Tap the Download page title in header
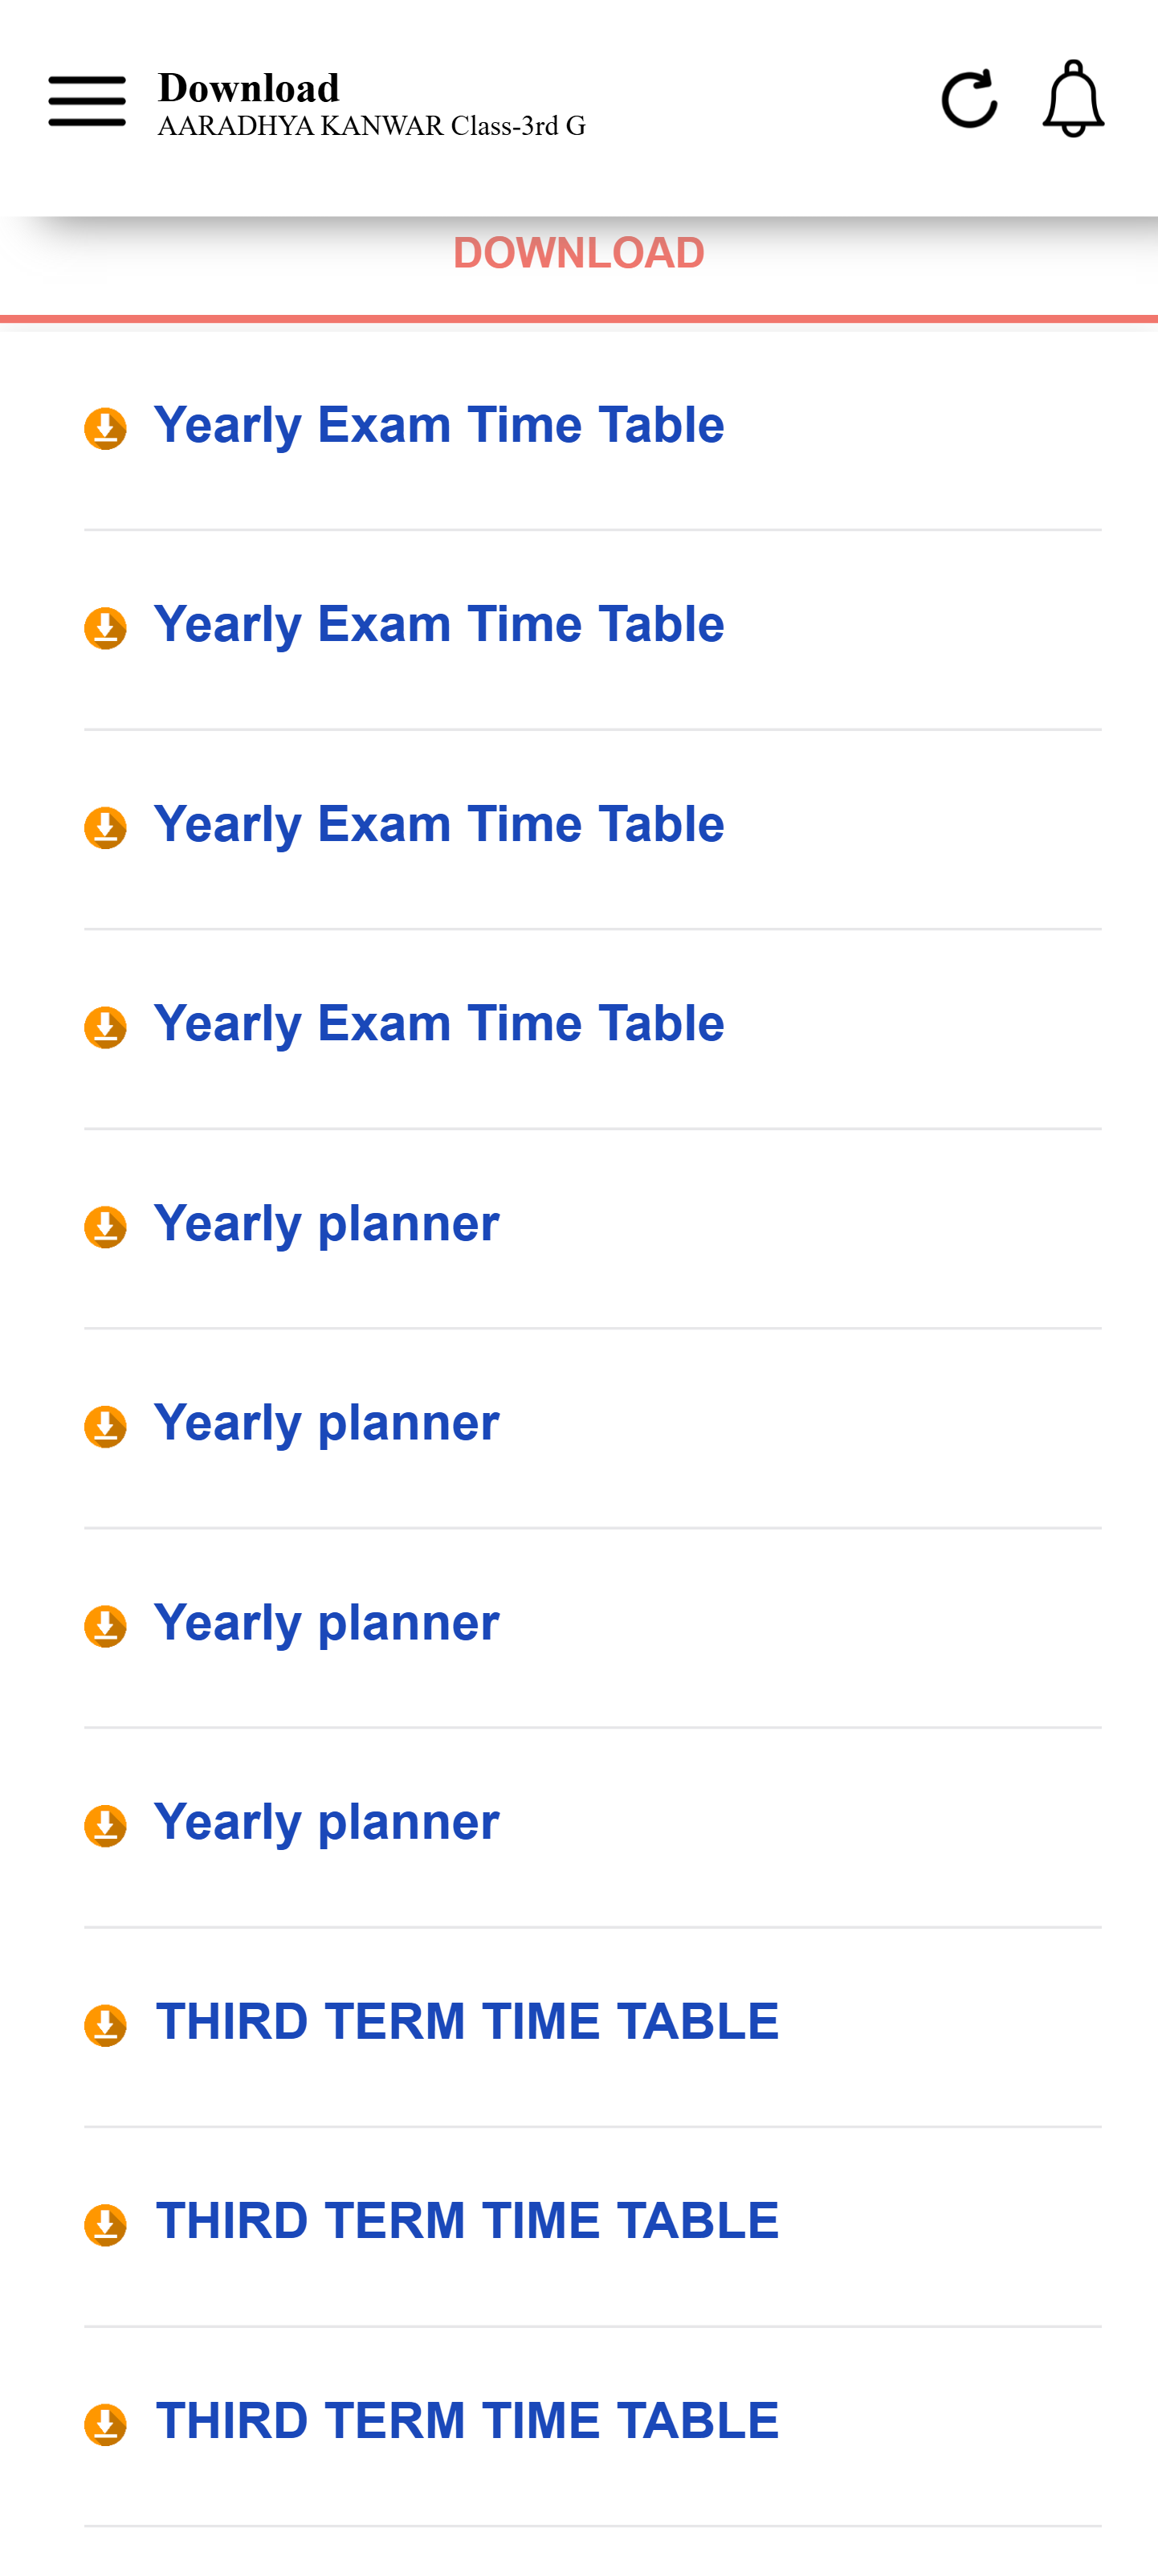Screen dimensions: 1158x2573 249,88
